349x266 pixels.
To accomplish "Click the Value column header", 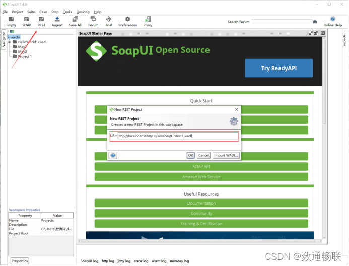I will (x=57, y=216).
